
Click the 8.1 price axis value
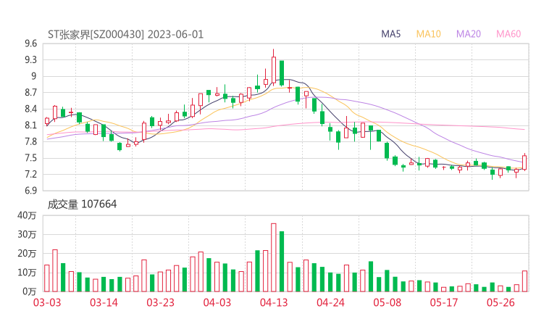point(30,125)
